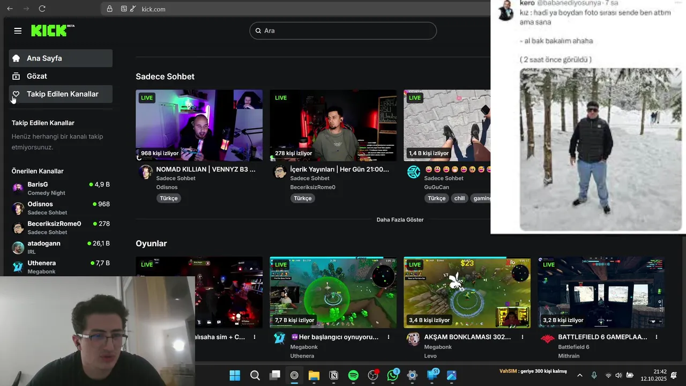Click Sadece Sohbet section heading
This screenshot has height=386, width=686.
(165, 77)
